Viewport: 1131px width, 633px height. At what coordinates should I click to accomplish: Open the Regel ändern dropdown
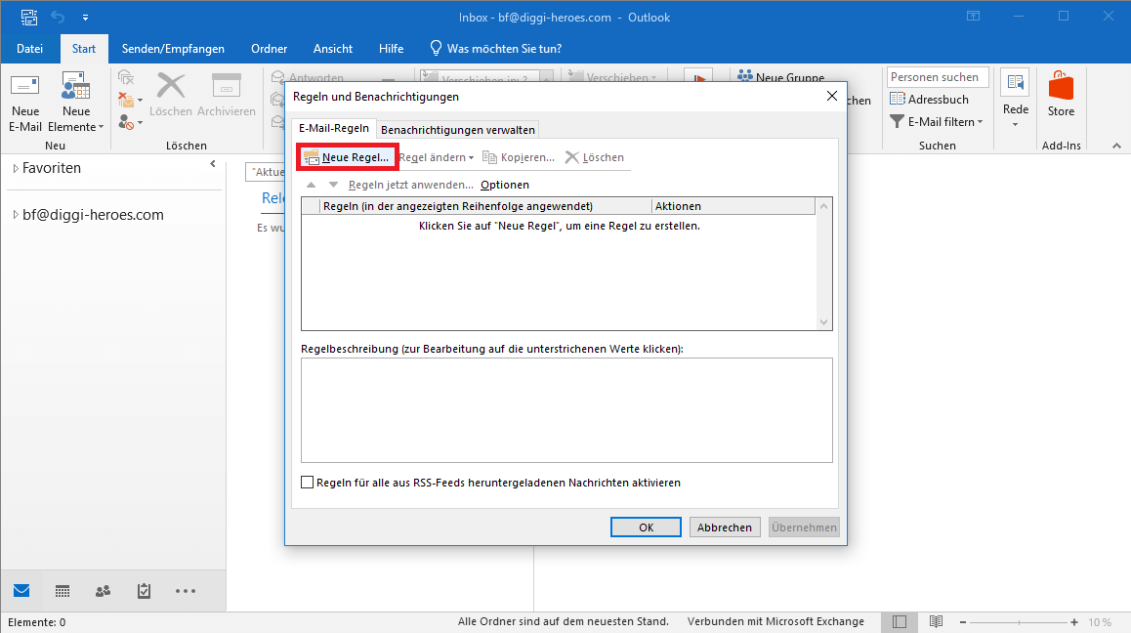[x=437, y=157]
